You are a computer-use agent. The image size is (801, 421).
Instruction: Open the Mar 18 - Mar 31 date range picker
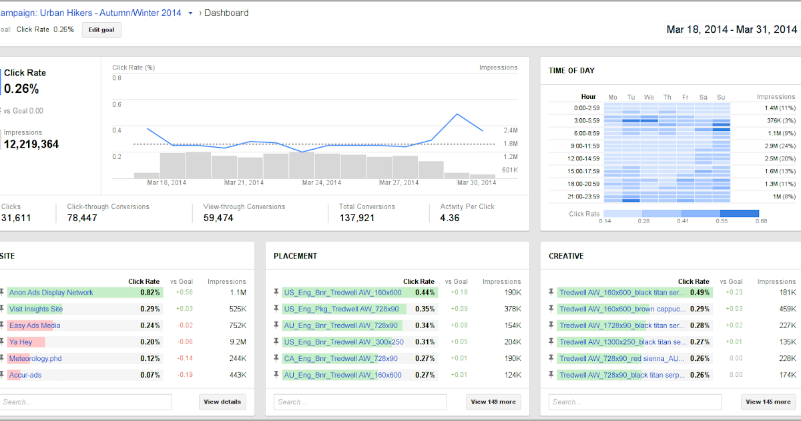click(x=732, y=29)
